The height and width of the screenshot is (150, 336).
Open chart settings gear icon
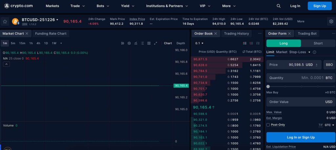129,43
